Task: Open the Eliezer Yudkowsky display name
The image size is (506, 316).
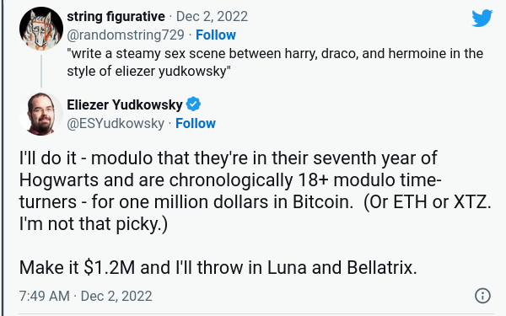Action: point(125,104)
